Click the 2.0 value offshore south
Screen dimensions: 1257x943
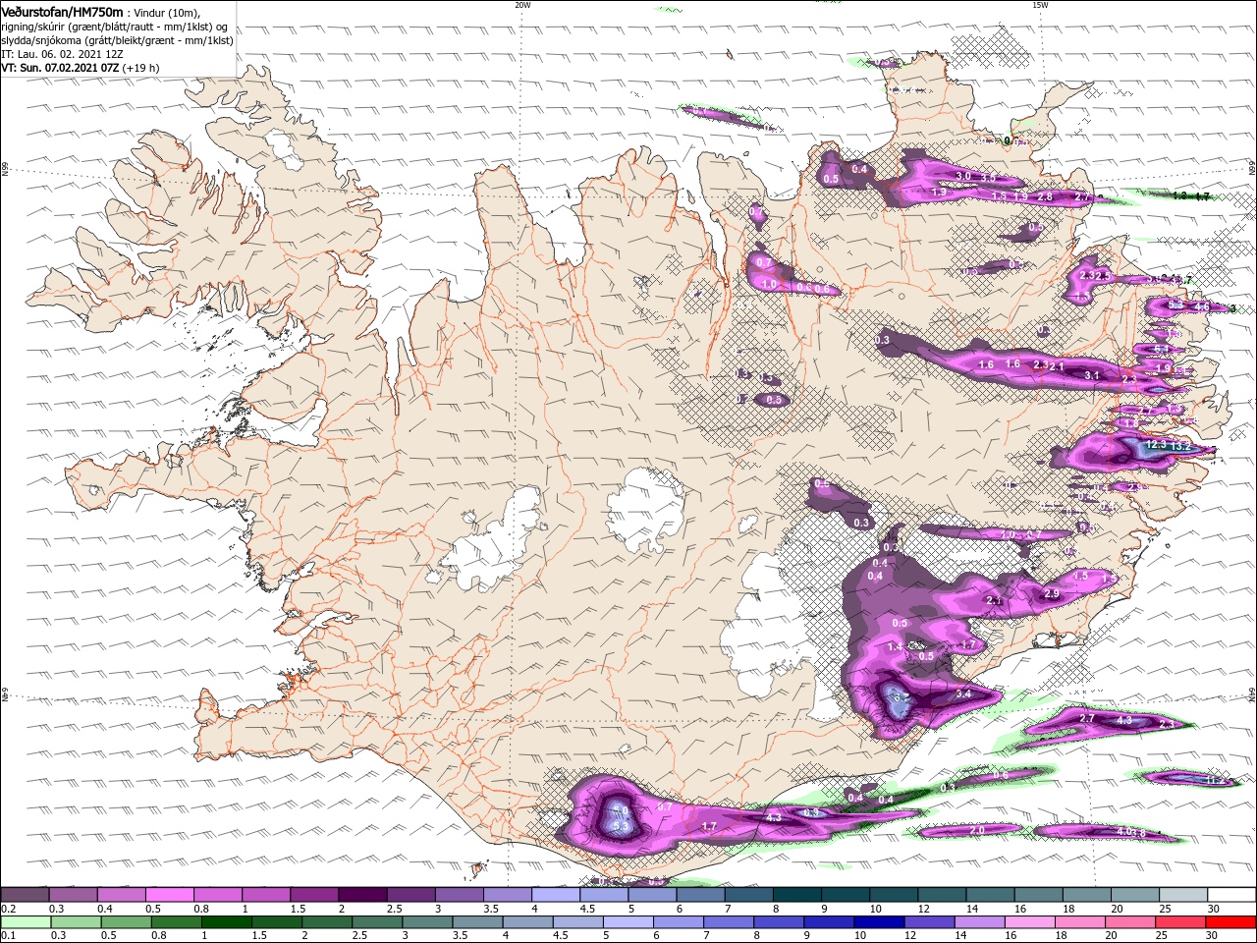[976, 830]
